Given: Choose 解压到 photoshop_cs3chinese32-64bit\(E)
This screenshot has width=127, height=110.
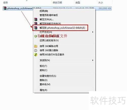Looking at the screenshot, I should [62, 28].
